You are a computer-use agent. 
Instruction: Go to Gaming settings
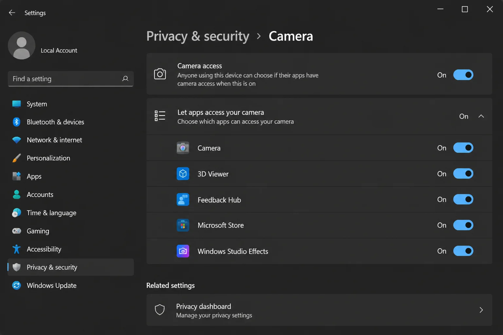71,231
